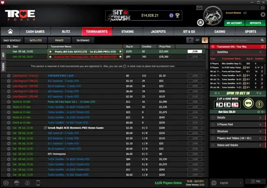Switch to Jackpots tab
The height and width of the screenshot is (188, 267).
pyautogui.click(x=158, y=32)
